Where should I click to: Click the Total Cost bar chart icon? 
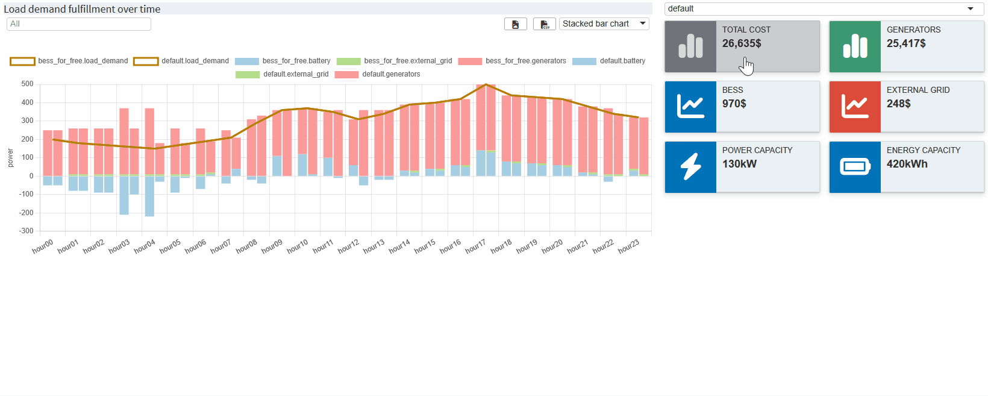click(690, 46)
